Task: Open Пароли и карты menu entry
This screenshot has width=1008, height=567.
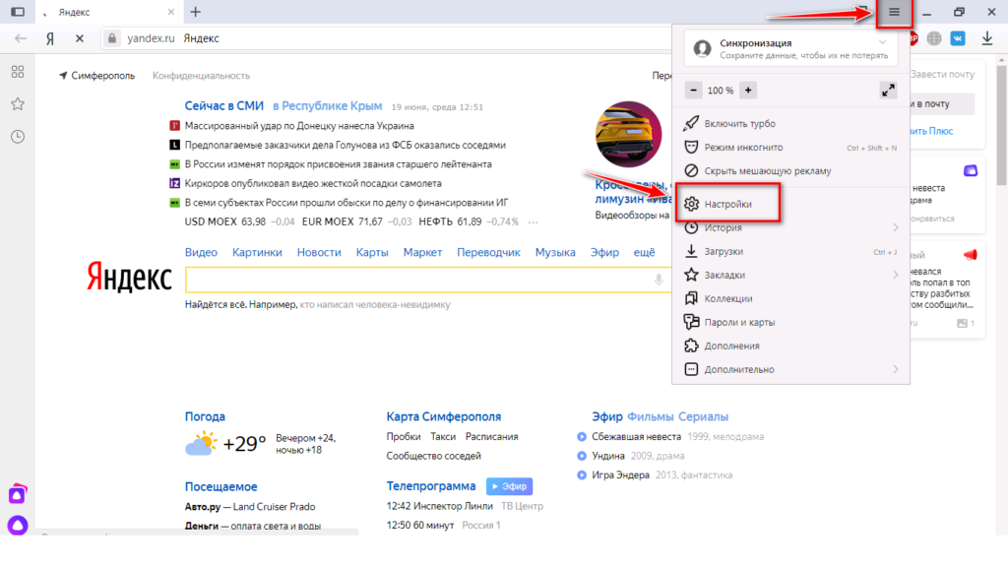Action: point(790,322)
